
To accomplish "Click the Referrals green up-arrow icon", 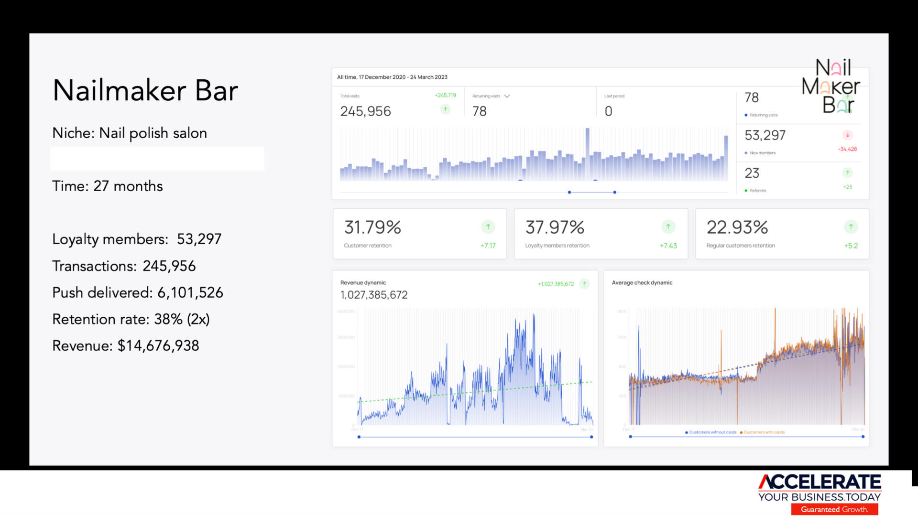I will coord(847,173).
